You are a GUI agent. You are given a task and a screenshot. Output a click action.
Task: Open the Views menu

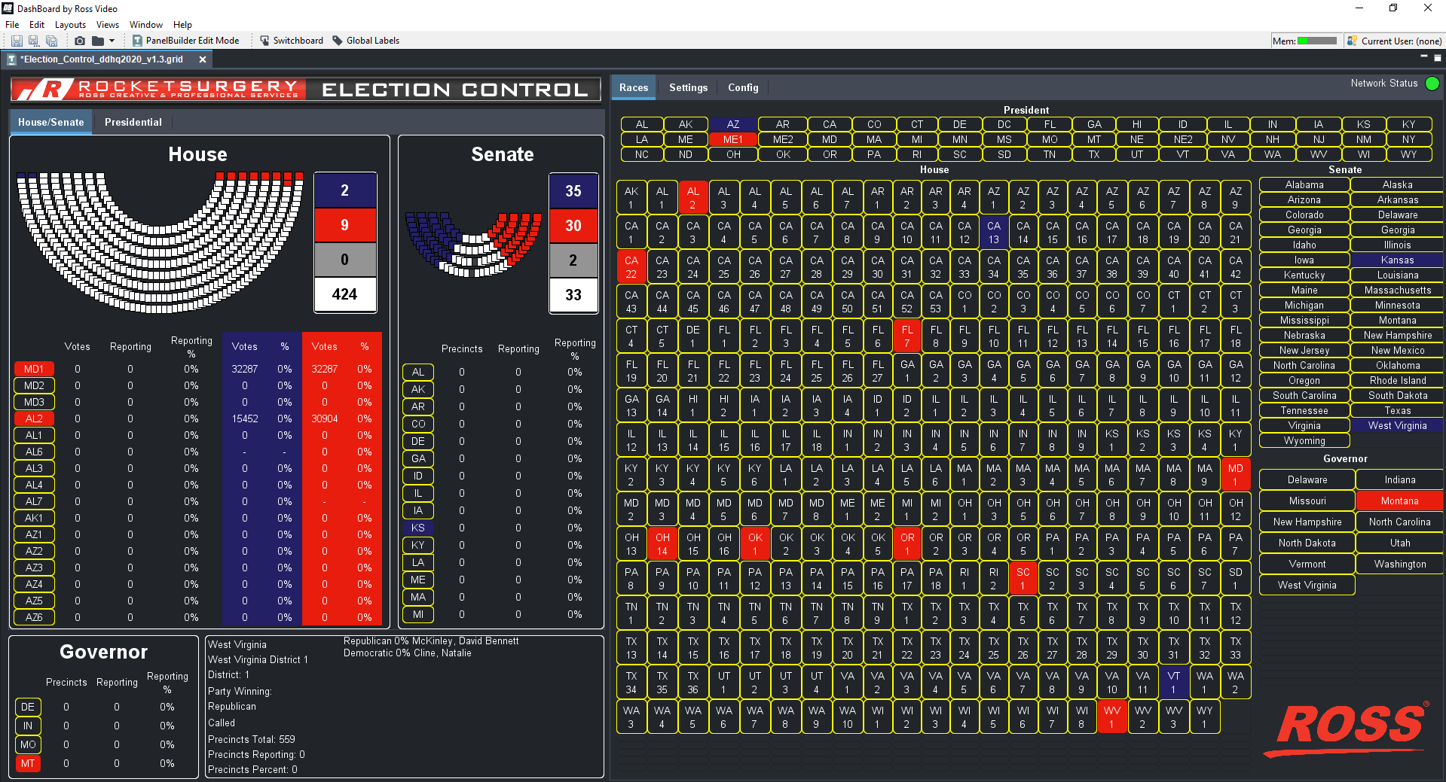[108, 25]
